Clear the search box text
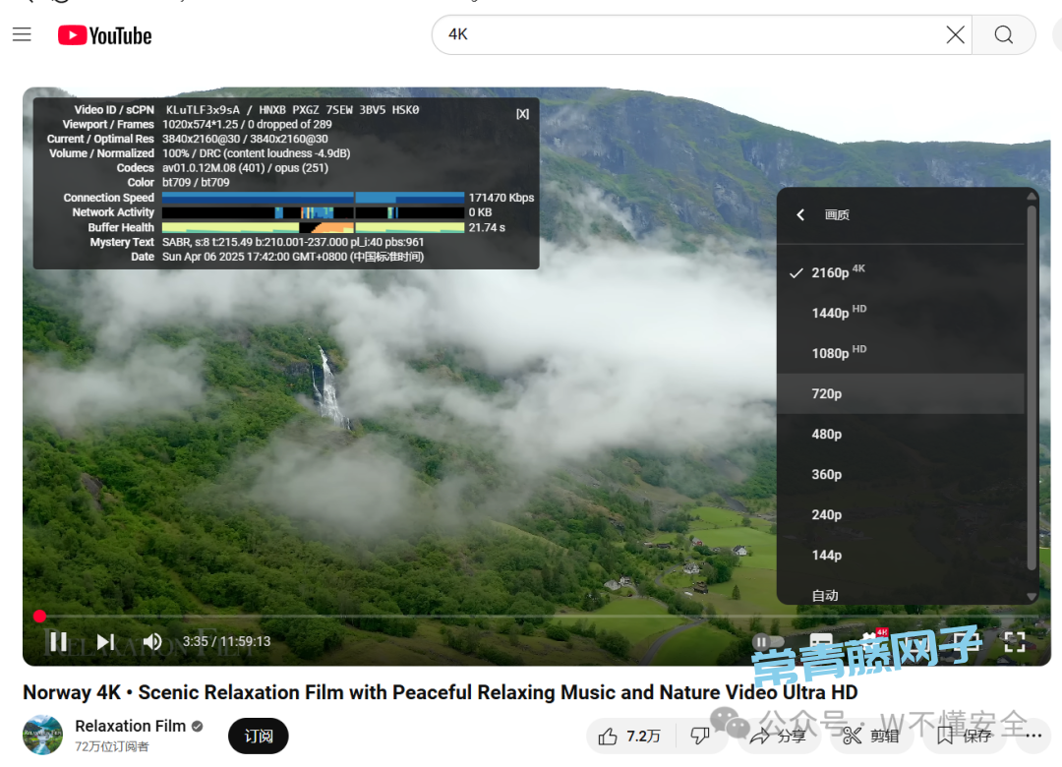This screenshot has height=767, width=1062. tap(955, 34)
